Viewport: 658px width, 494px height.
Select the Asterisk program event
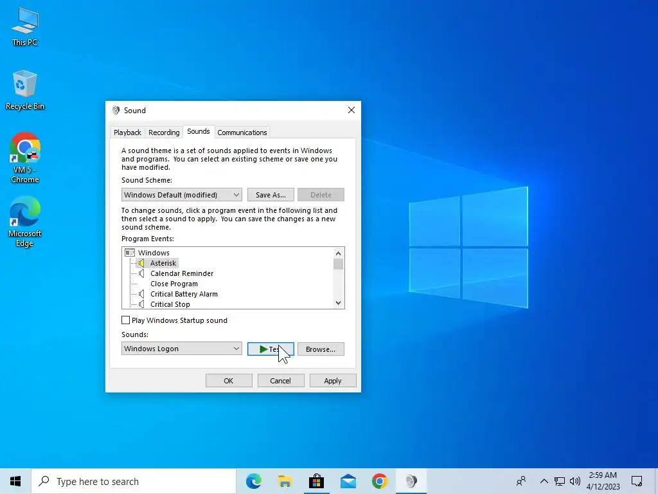tap(163, 263)
